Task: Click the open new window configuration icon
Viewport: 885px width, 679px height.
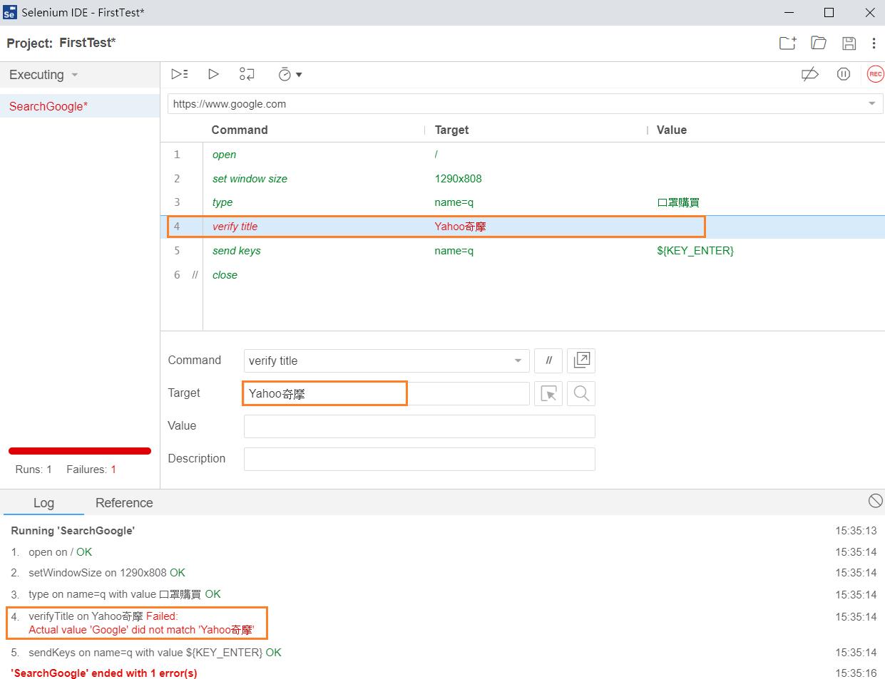Action: click(581, 361)
